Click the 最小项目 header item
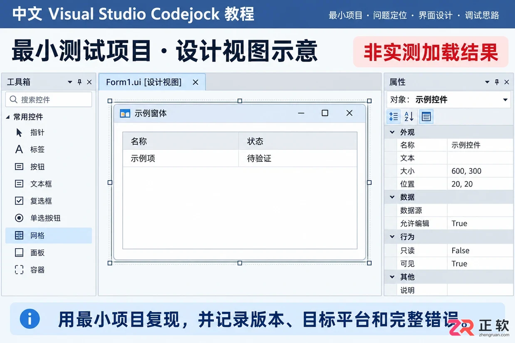 (346, 15)
